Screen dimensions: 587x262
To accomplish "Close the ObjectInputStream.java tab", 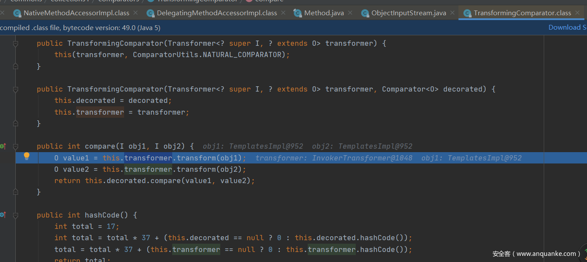I will coord(452,13).
